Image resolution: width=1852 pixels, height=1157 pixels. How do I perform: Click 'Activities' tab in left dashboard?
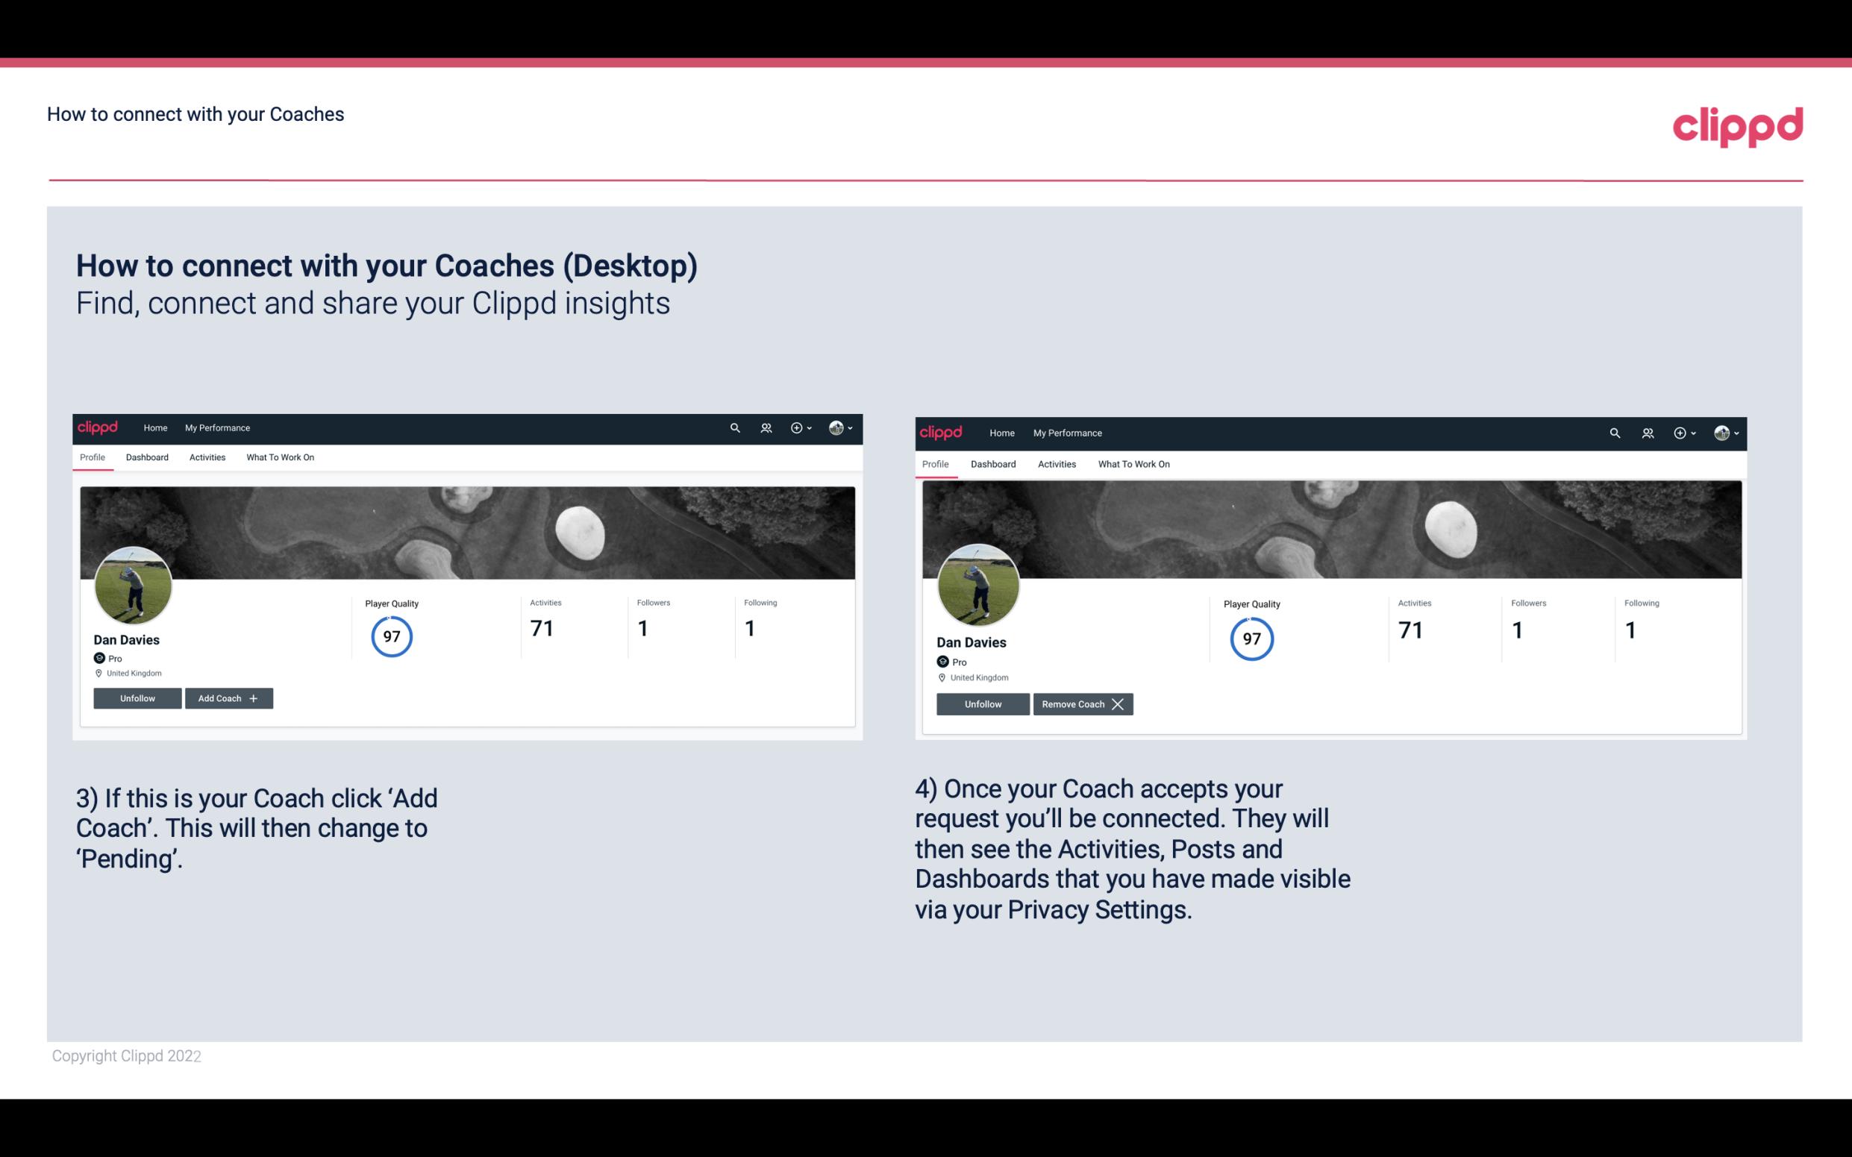(x=207, y=457)
